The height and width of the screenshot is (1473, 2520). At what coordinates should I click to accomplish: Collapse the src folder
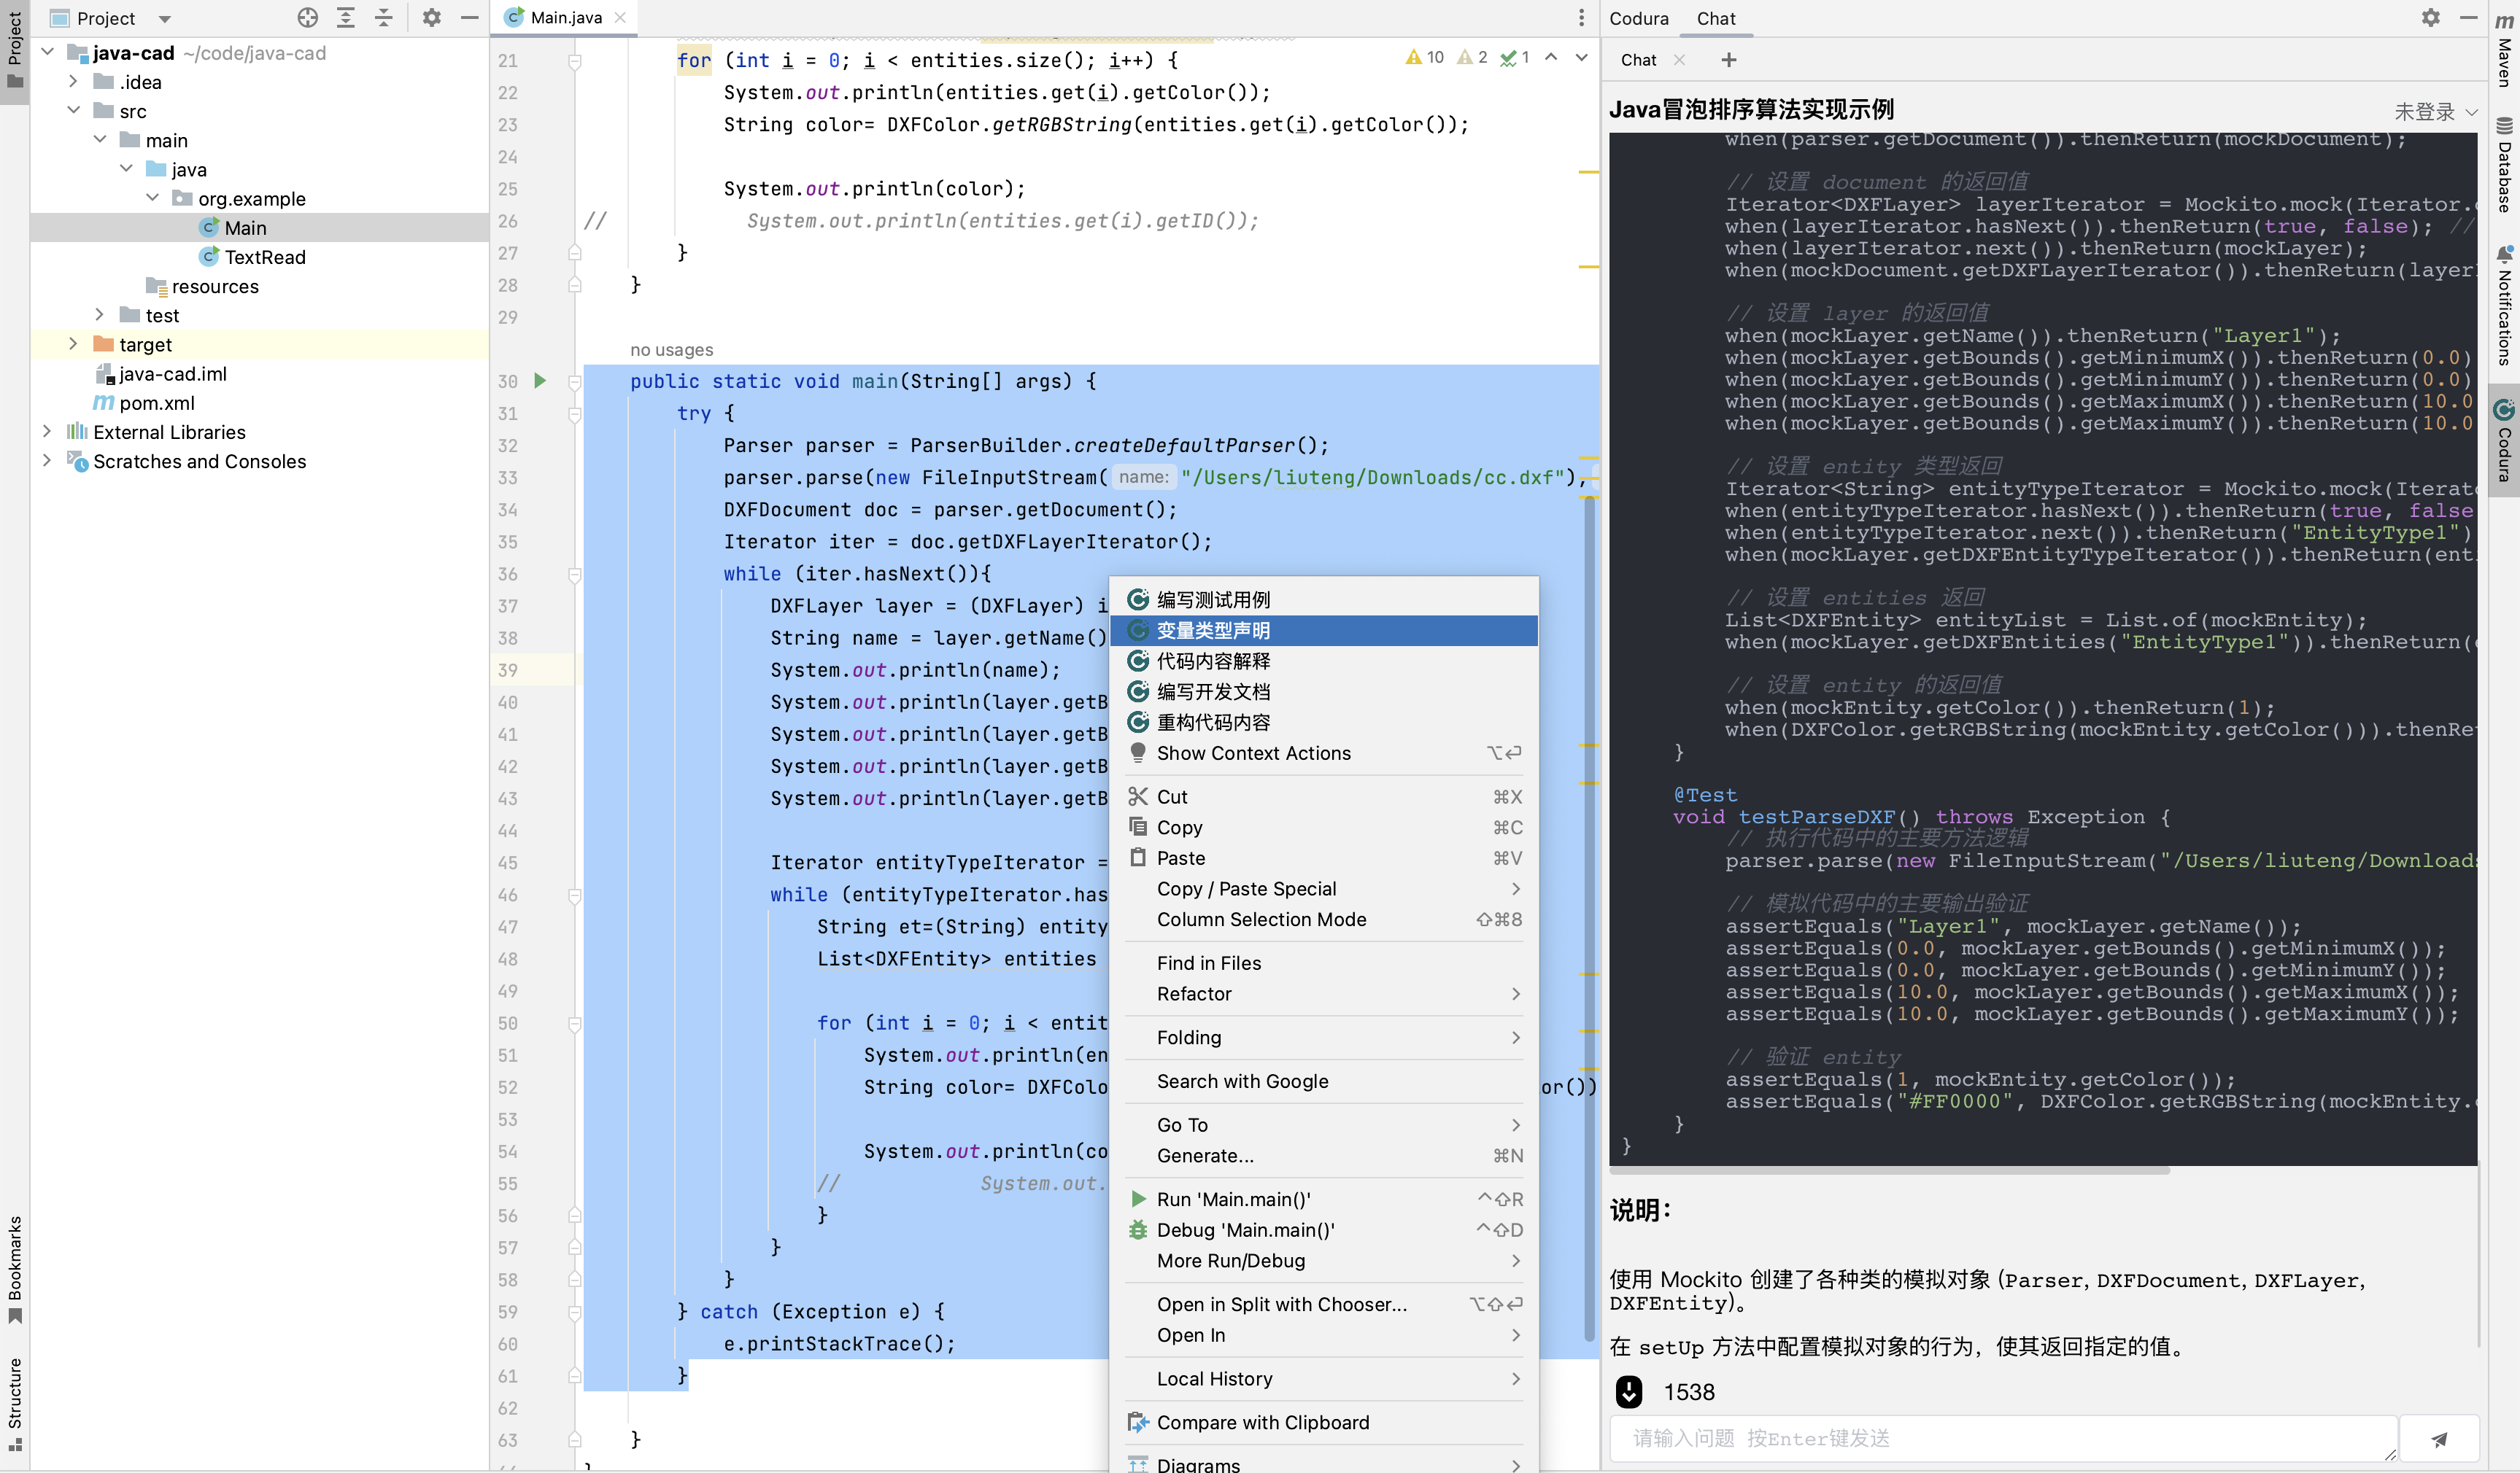(73, 110)
